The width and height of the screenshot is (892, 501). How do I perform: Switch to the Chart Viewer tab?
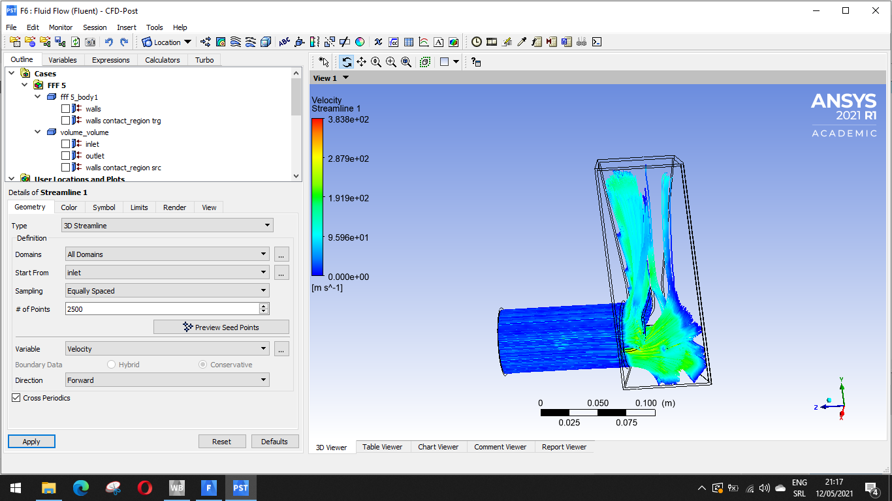tap(438, 447)
